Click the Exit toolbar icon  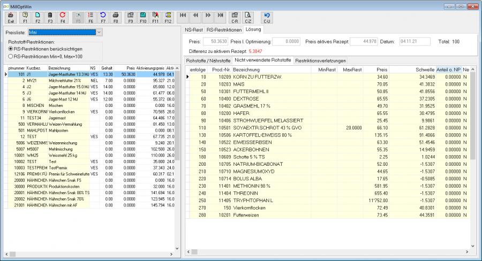11,18
